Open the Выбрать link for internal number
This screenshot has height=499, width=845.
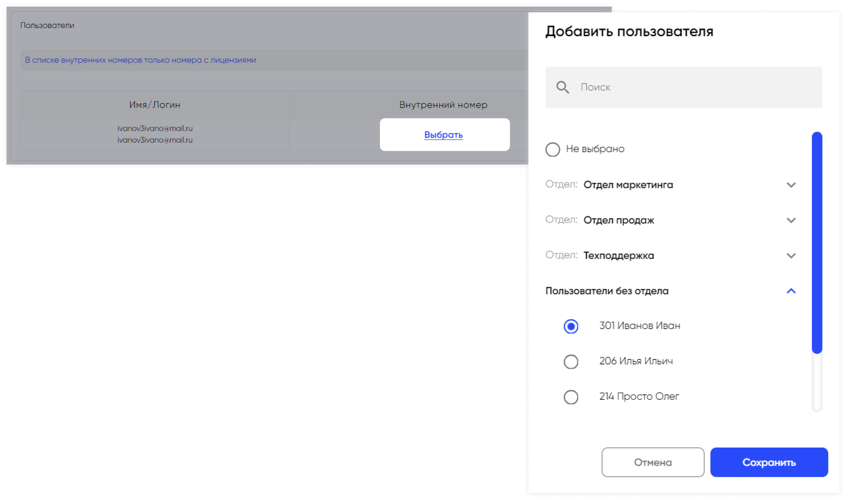tap(443, 135)
